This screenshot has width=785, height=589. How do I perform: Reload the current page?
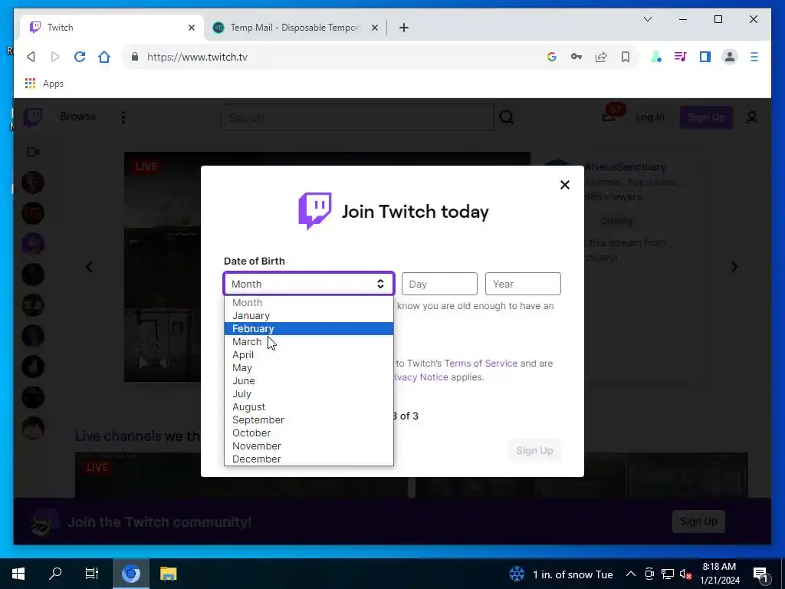pos(80,57)
